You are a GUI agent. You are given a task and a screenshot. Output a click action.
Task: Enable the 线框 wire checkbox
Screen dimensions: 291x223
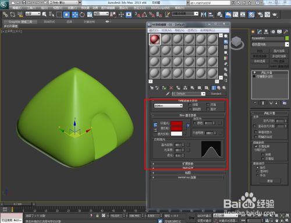190,105
